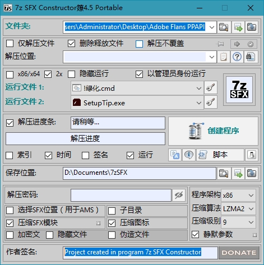
Task: Click the large 7z SFX icon picker
Action: click(x=239, y=90)
